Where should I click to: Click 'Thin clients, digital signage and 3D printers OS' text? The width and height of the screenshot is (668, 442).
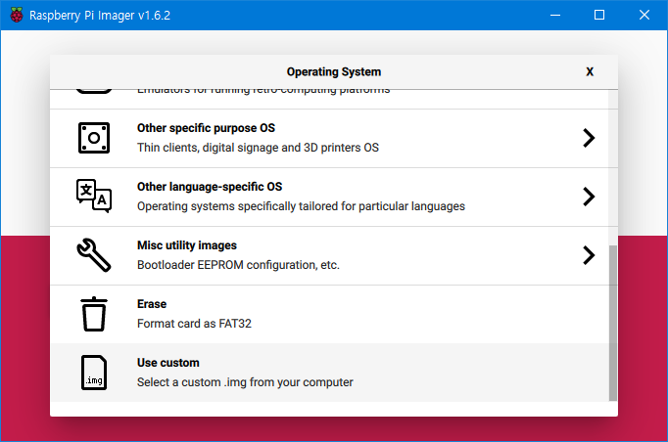[258, 148]
